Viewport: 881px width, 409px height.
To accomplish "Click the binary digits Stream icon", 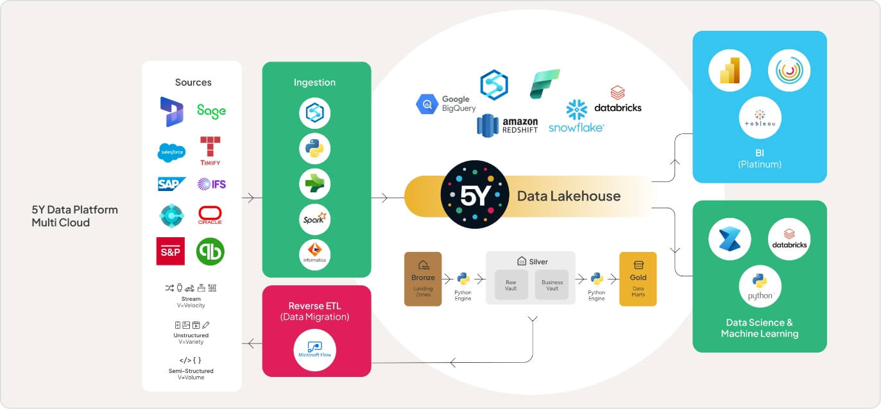I will coord(212,288).
